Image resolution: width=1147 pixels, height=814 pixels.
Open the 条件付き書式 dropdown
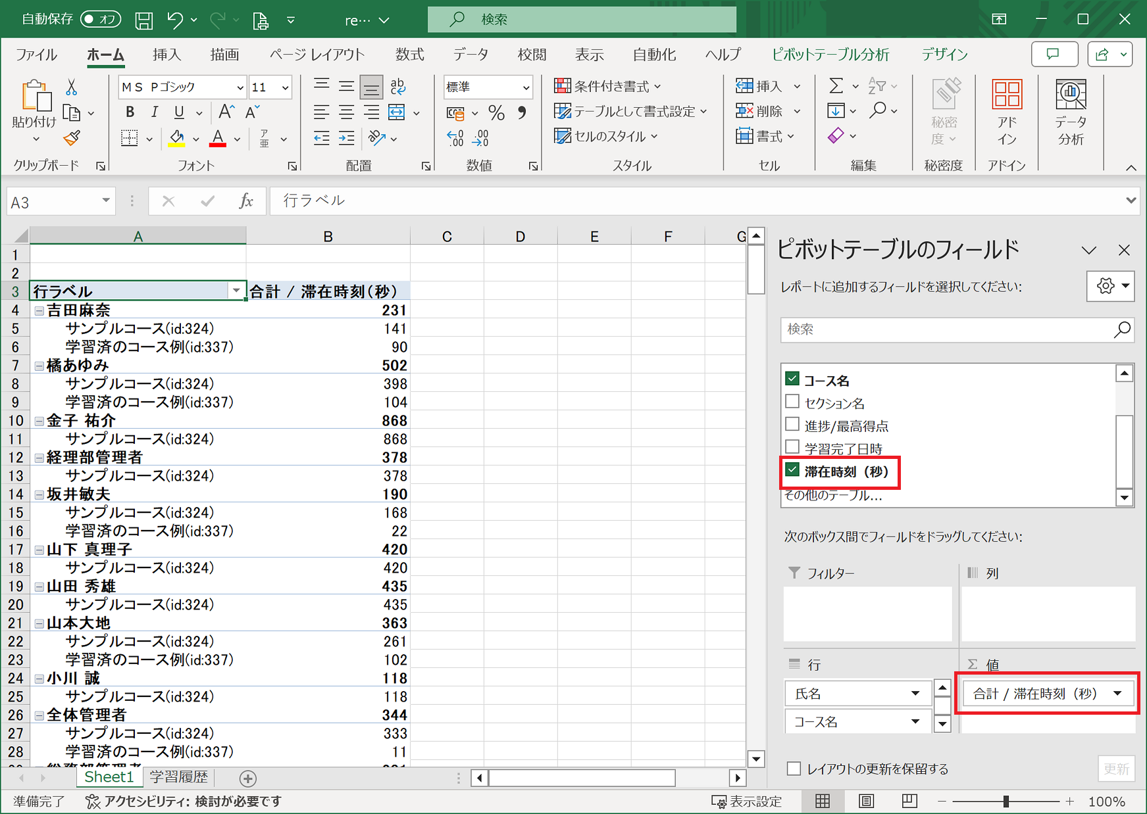click(608, 86)
